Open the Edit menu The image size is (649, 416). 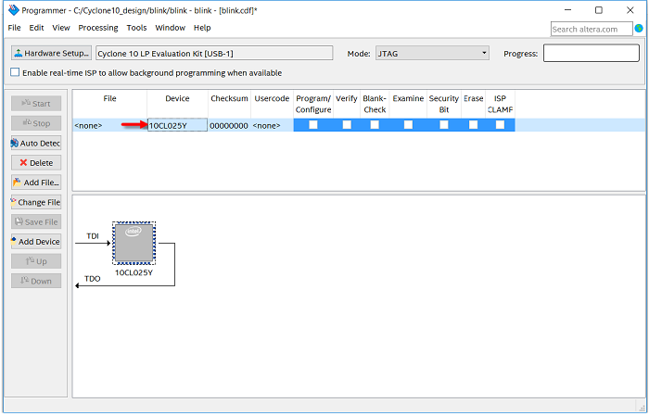36,28
